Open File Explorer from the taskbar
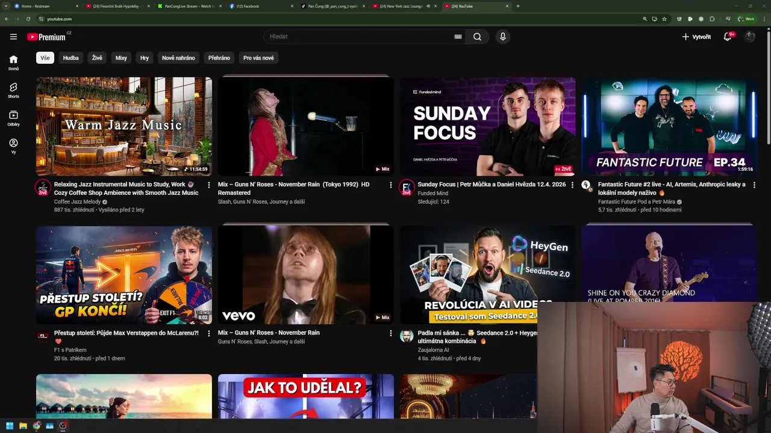 (23, 426)
